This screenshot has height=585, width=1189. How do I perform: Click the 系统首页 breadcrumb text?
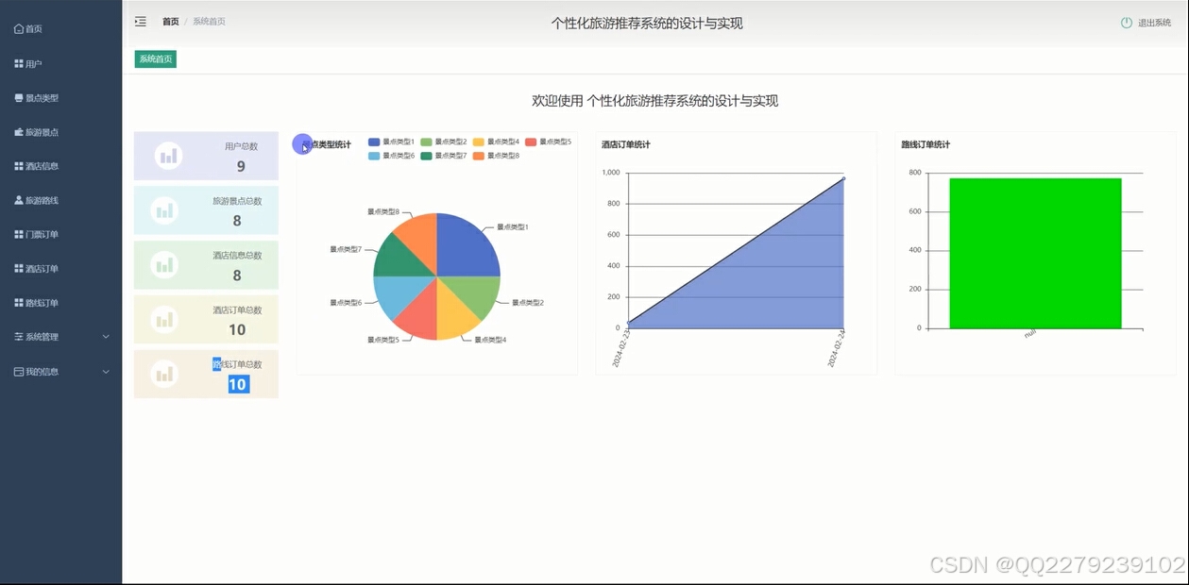tap(209, 22)
